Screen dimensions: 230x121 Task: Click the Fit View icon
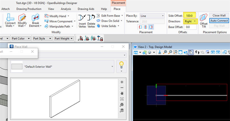(180, 52)
